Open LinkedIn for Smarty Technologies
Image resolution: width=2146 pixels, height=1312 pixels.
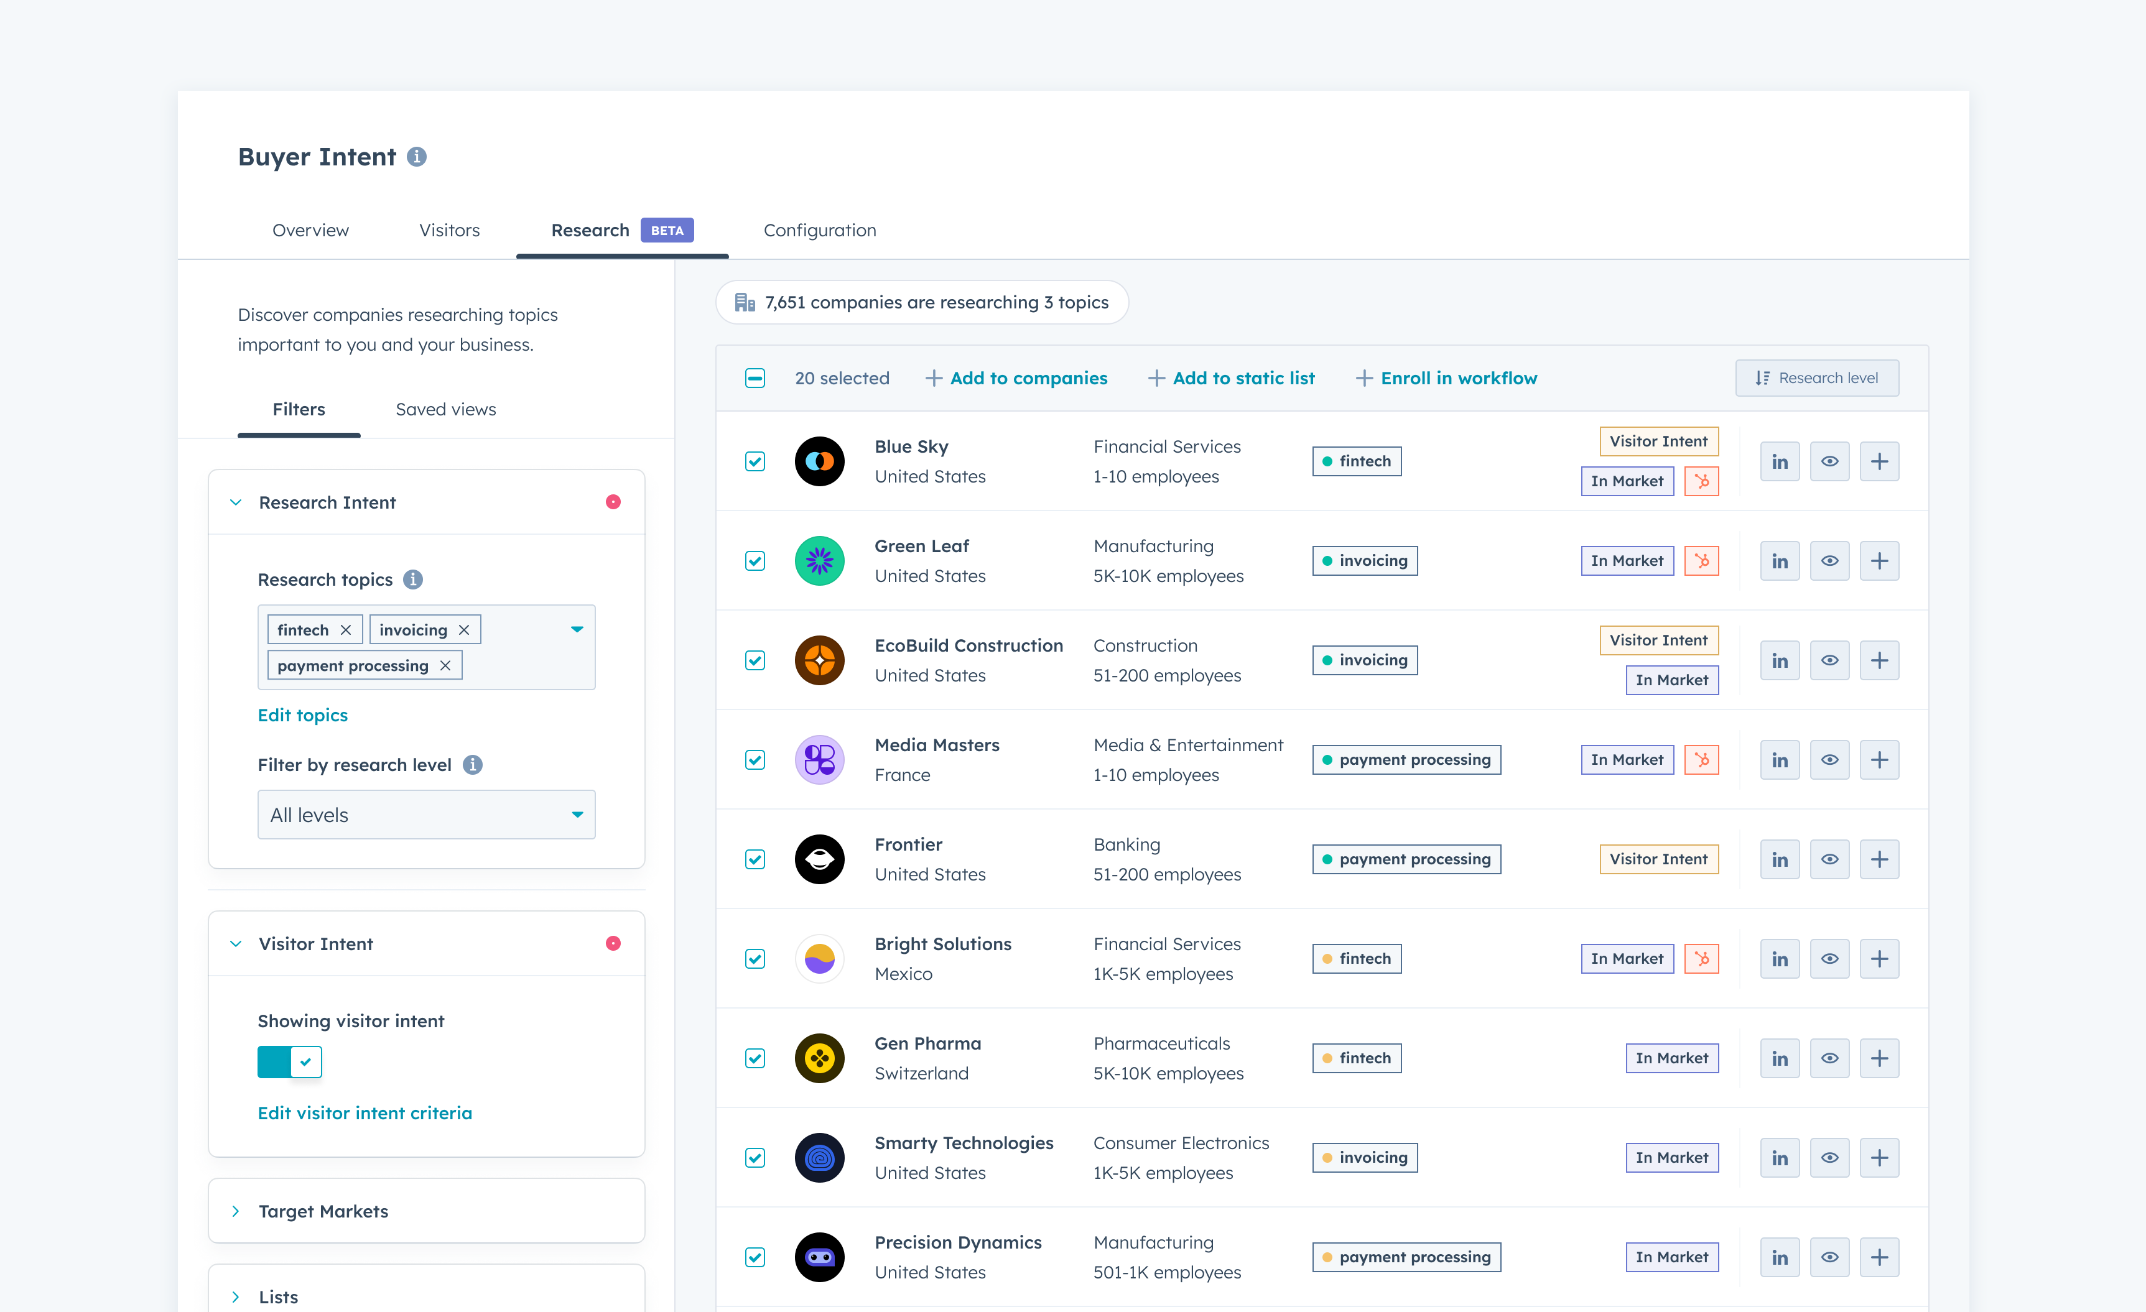[1780, 1158]
